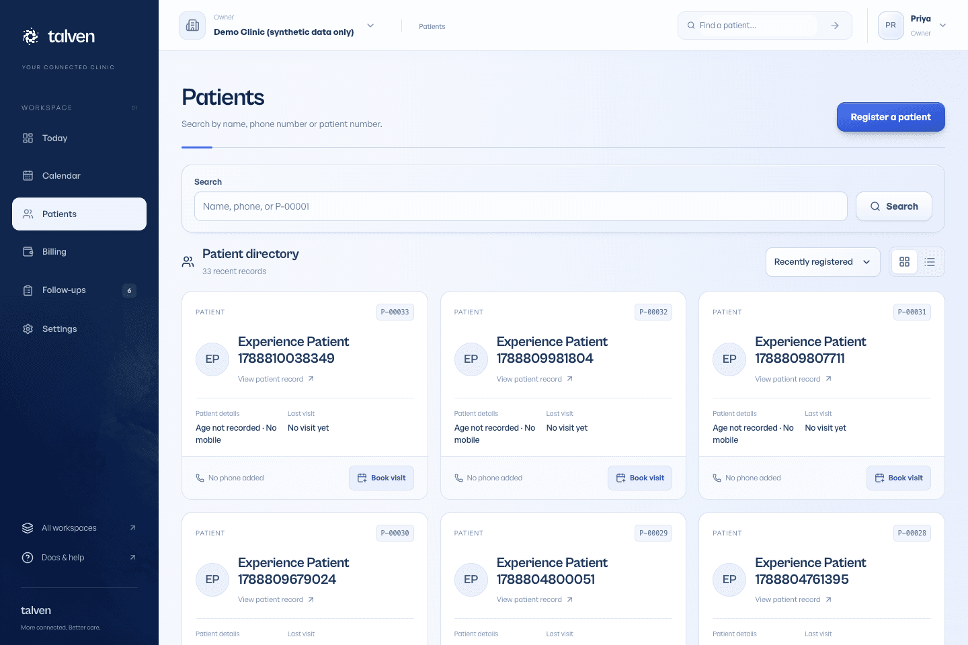
Task: Focus the Find a patient field
Action: 756,26
